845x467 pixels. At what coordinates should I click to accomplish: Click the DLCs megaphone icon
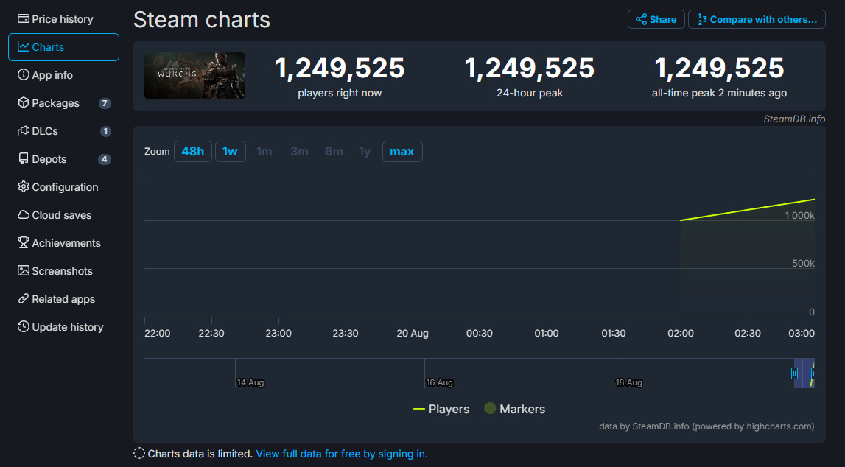(23, 131)
